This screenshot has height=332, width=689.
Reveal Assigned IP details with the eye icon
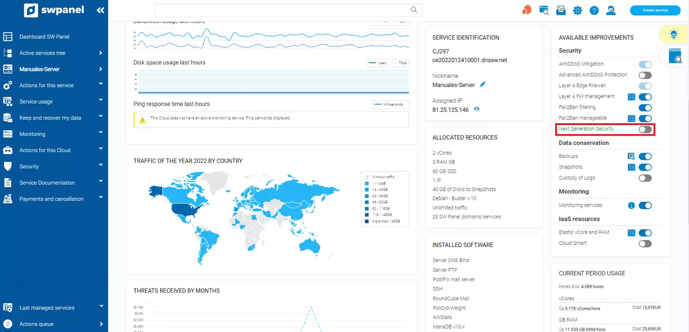[477, 109]
